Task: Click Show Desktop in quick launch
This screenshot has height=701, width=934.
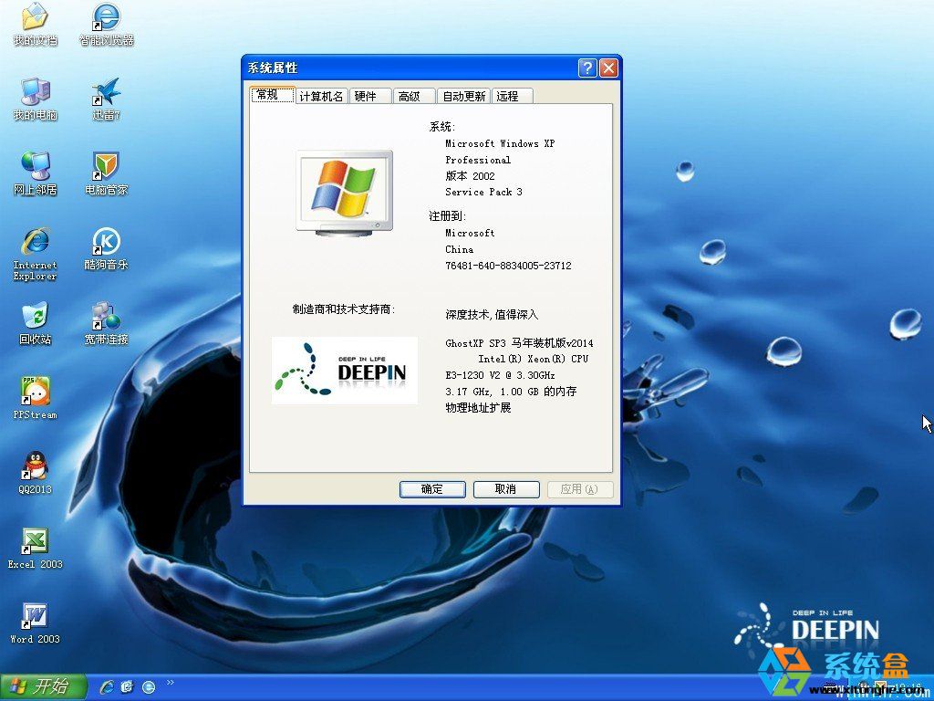Action: point(128,686)
